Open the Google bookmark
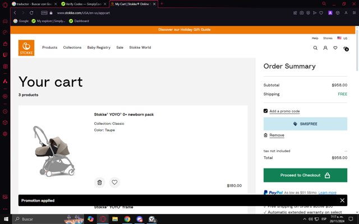 click(21, 21)
